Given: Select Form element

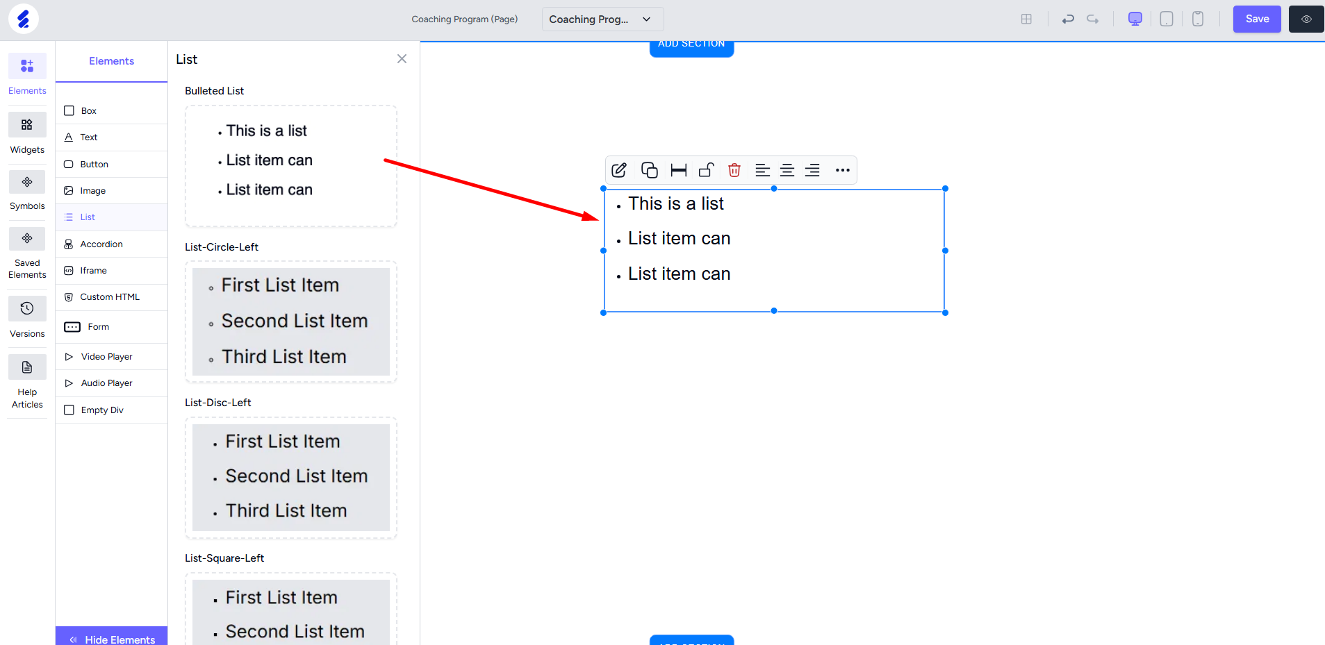Looking at the screenshot, I should 111,327.
